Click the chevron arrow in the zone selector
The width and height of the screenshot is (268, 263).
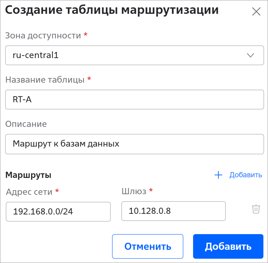[x=251, y=55]
